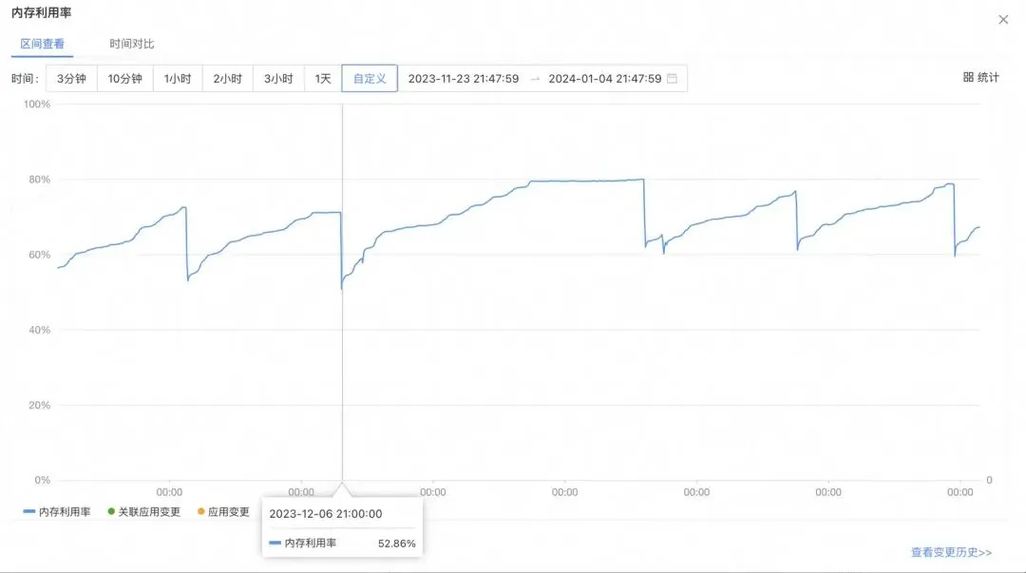Open the 查看变更历史>> link
The image size is (1026, 573).
pyautogui.click(x=951, y=552)
